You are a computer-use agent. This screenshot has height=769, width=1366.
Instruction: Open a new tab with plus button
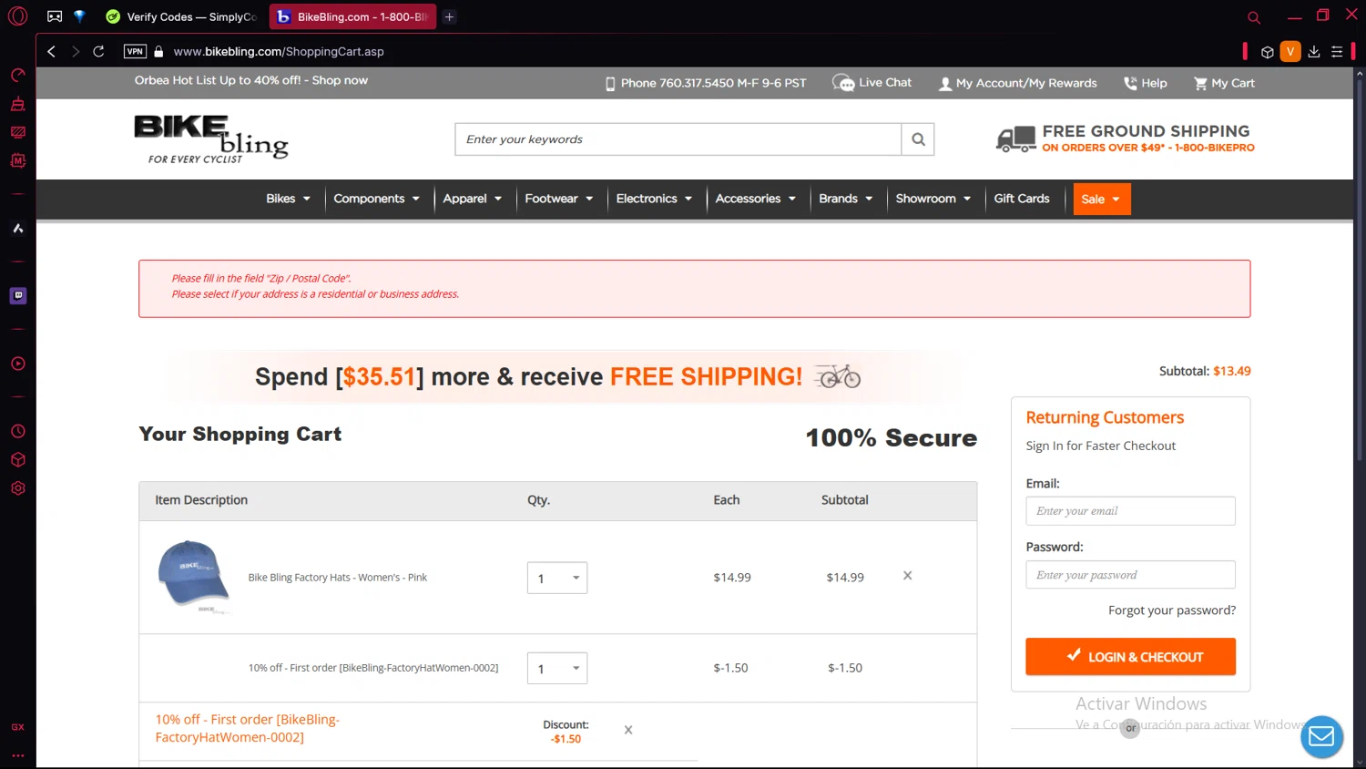(x=449, y=16)
